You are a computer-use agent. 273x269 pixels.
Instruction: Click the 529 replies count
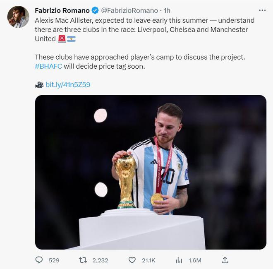pyautogui.click(x=54, y=260)
